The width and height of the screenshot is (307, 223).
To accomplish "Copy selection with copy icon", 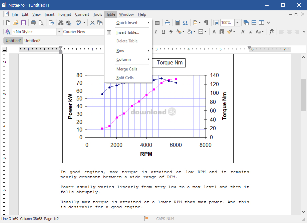I will [100, 23].
